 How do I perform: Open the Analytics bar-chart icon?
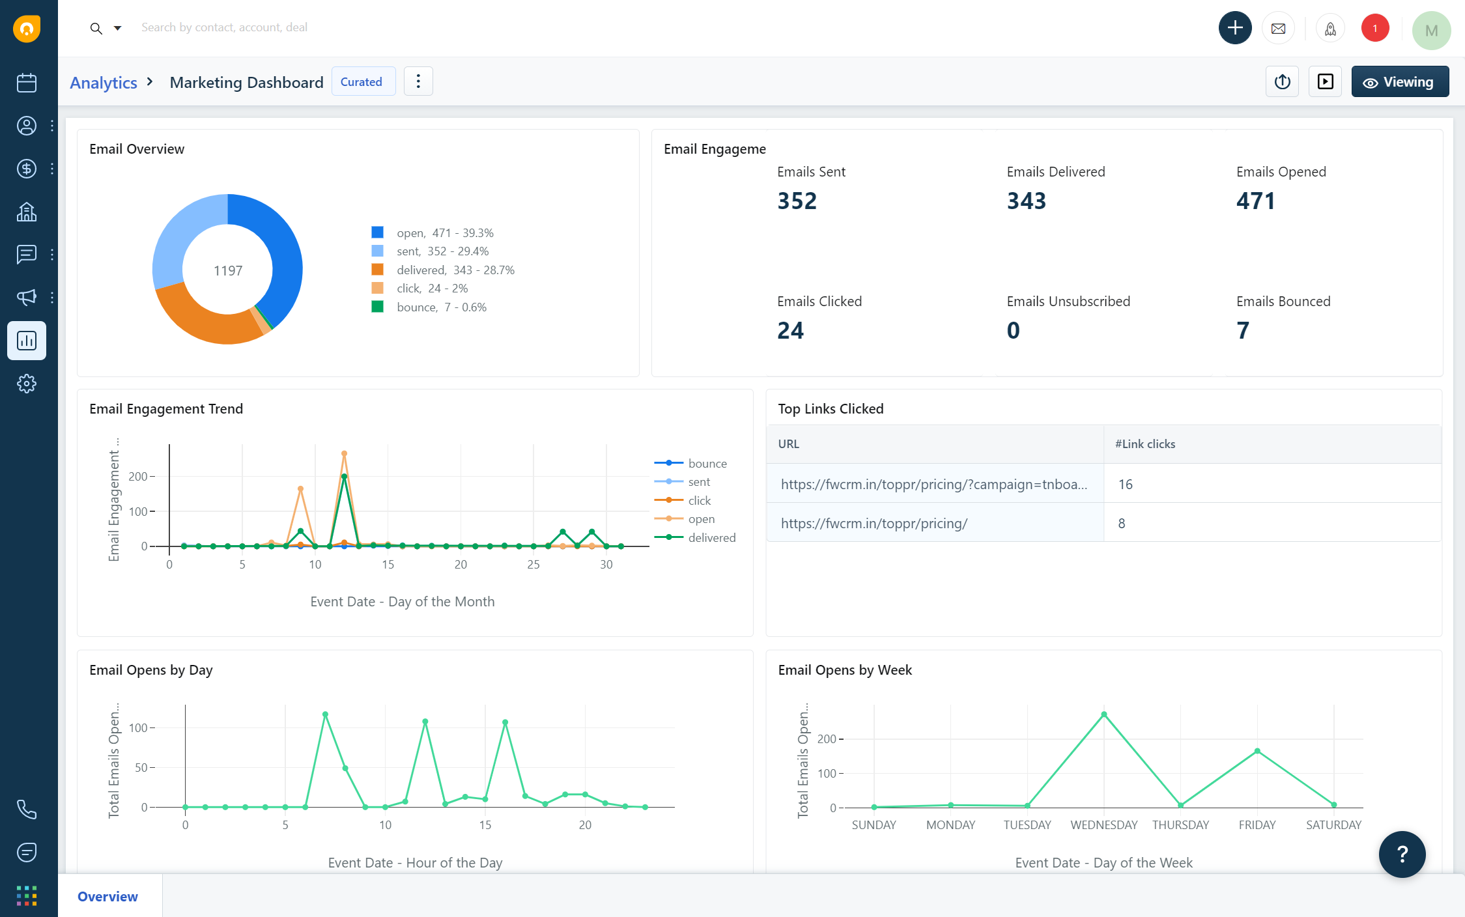pos(26,340)
